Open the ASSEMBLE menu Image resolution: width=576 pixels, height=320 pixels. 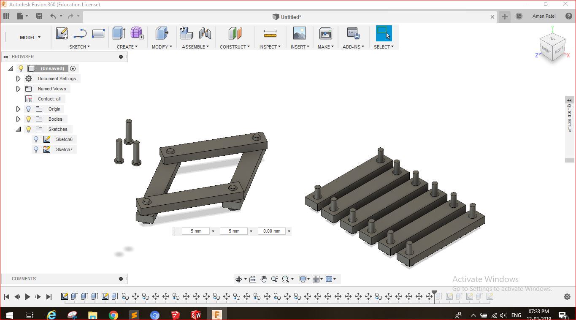click(195, 47)
